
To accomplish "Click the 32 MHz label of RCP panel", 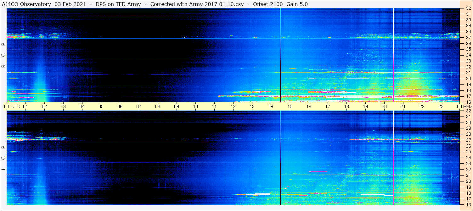I will coord(468,8).
